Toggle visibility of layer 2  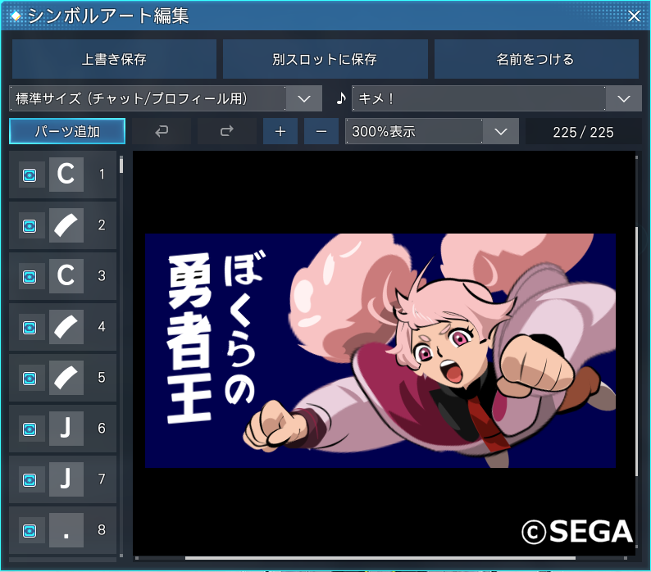tap(30, 226)
